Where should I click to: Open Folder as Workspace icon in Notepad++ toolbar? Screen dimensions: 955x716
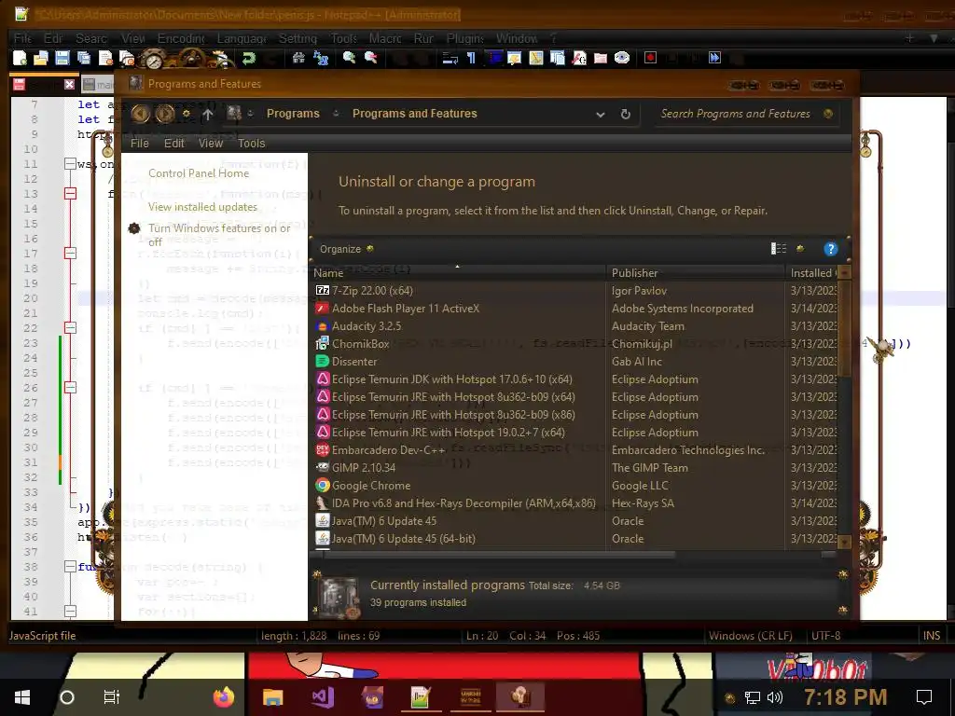(x=601, y=58)
